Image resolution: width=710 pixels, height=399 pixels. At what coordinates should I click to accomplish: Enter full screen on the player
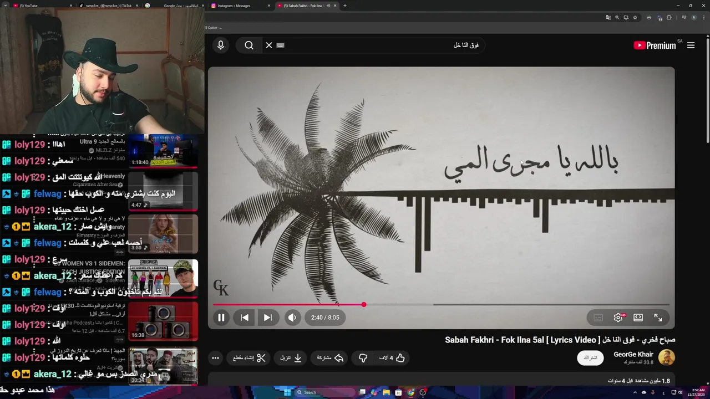click(x=658, y=318)
